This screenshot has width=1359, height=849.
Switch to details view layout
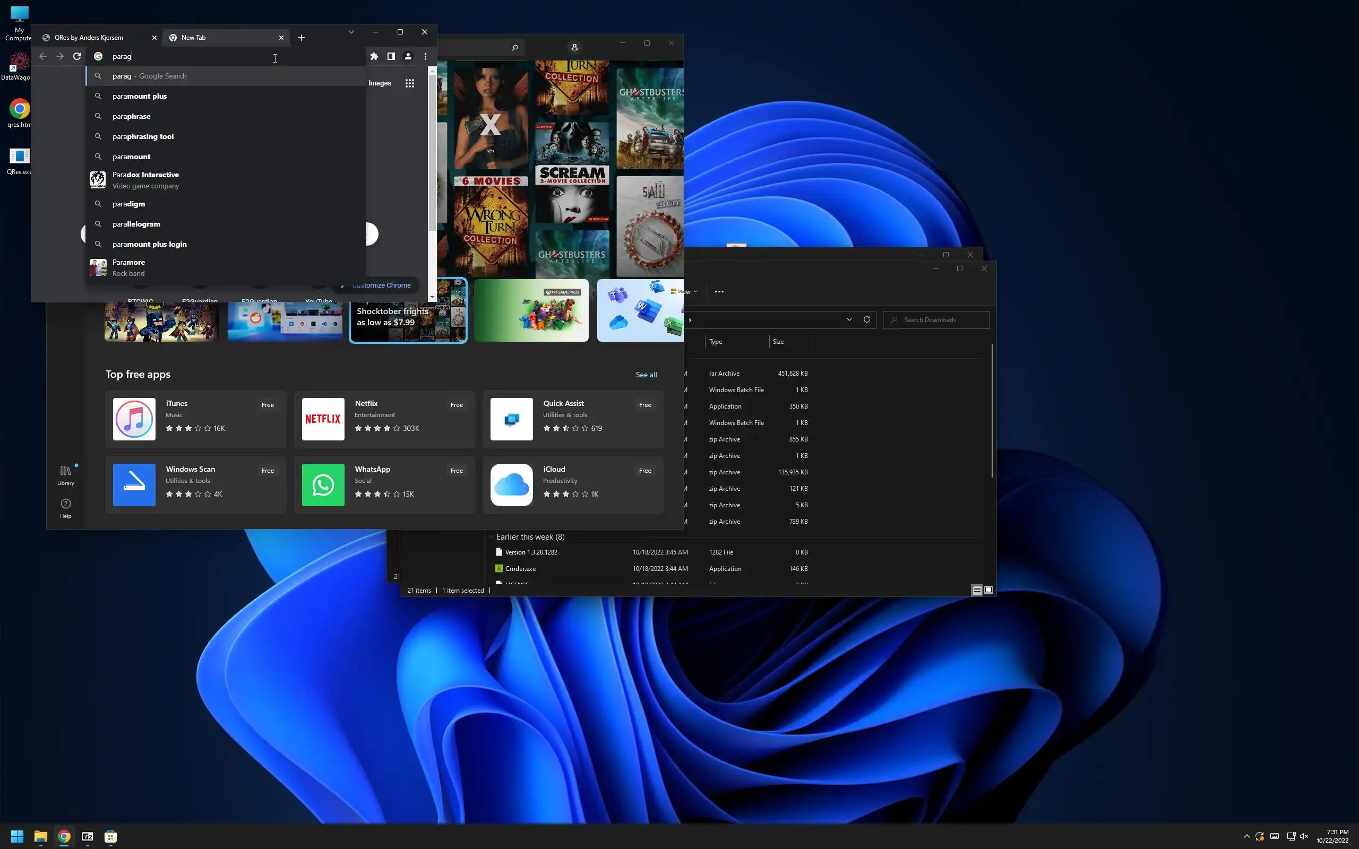click(977, 590)
